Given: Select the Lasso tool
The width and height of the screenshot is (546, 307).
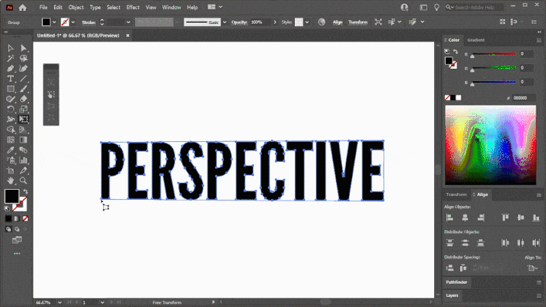Looking at the screenshot, I should tap(23, 58).
